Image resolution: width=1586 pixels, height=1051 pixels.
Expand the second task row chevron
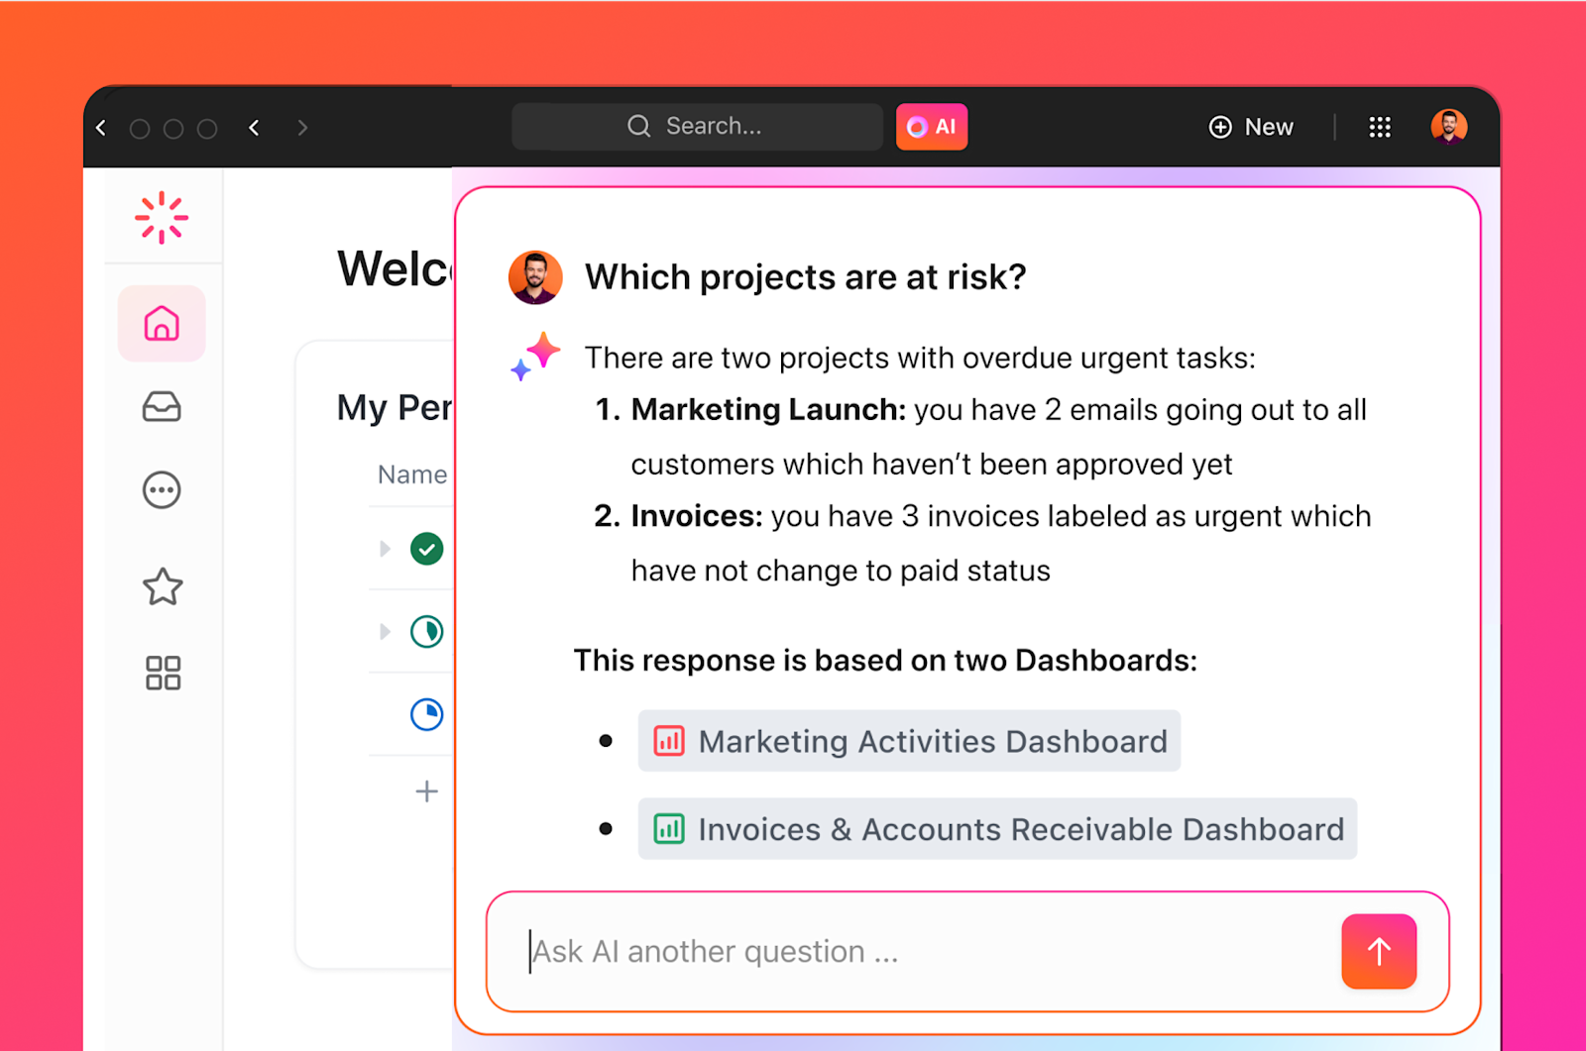(x=385, y=631)
